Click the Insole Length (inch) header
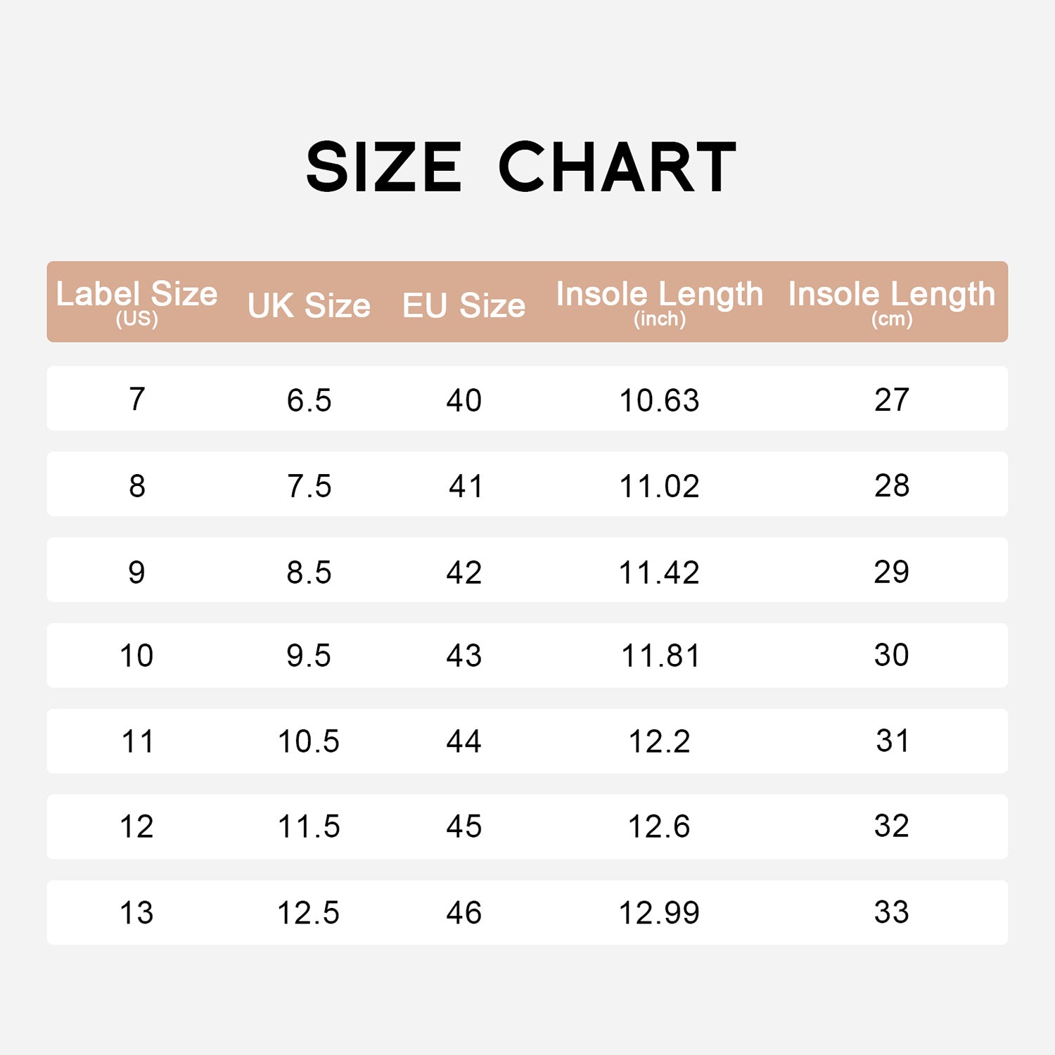Image resolution: width=1055 pixels, height=1055 pixels. pyautogui.click(x=659, y=302)
